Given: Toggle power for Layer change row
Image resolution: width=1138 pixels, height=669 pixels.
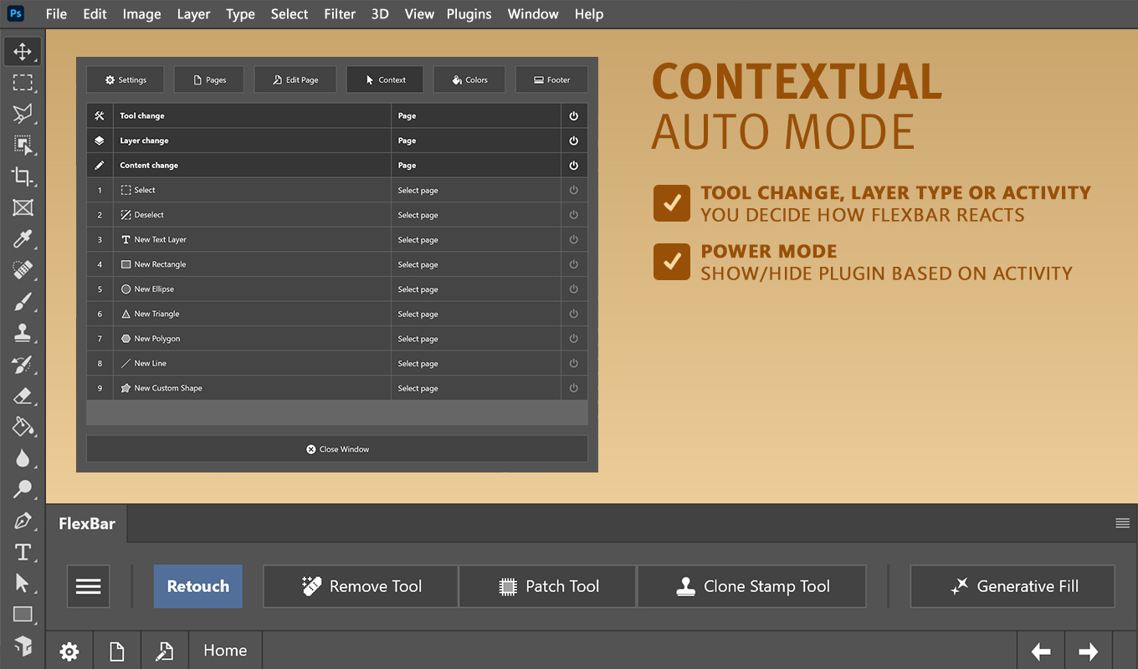Looking at the screenshot, I should 574,140.
